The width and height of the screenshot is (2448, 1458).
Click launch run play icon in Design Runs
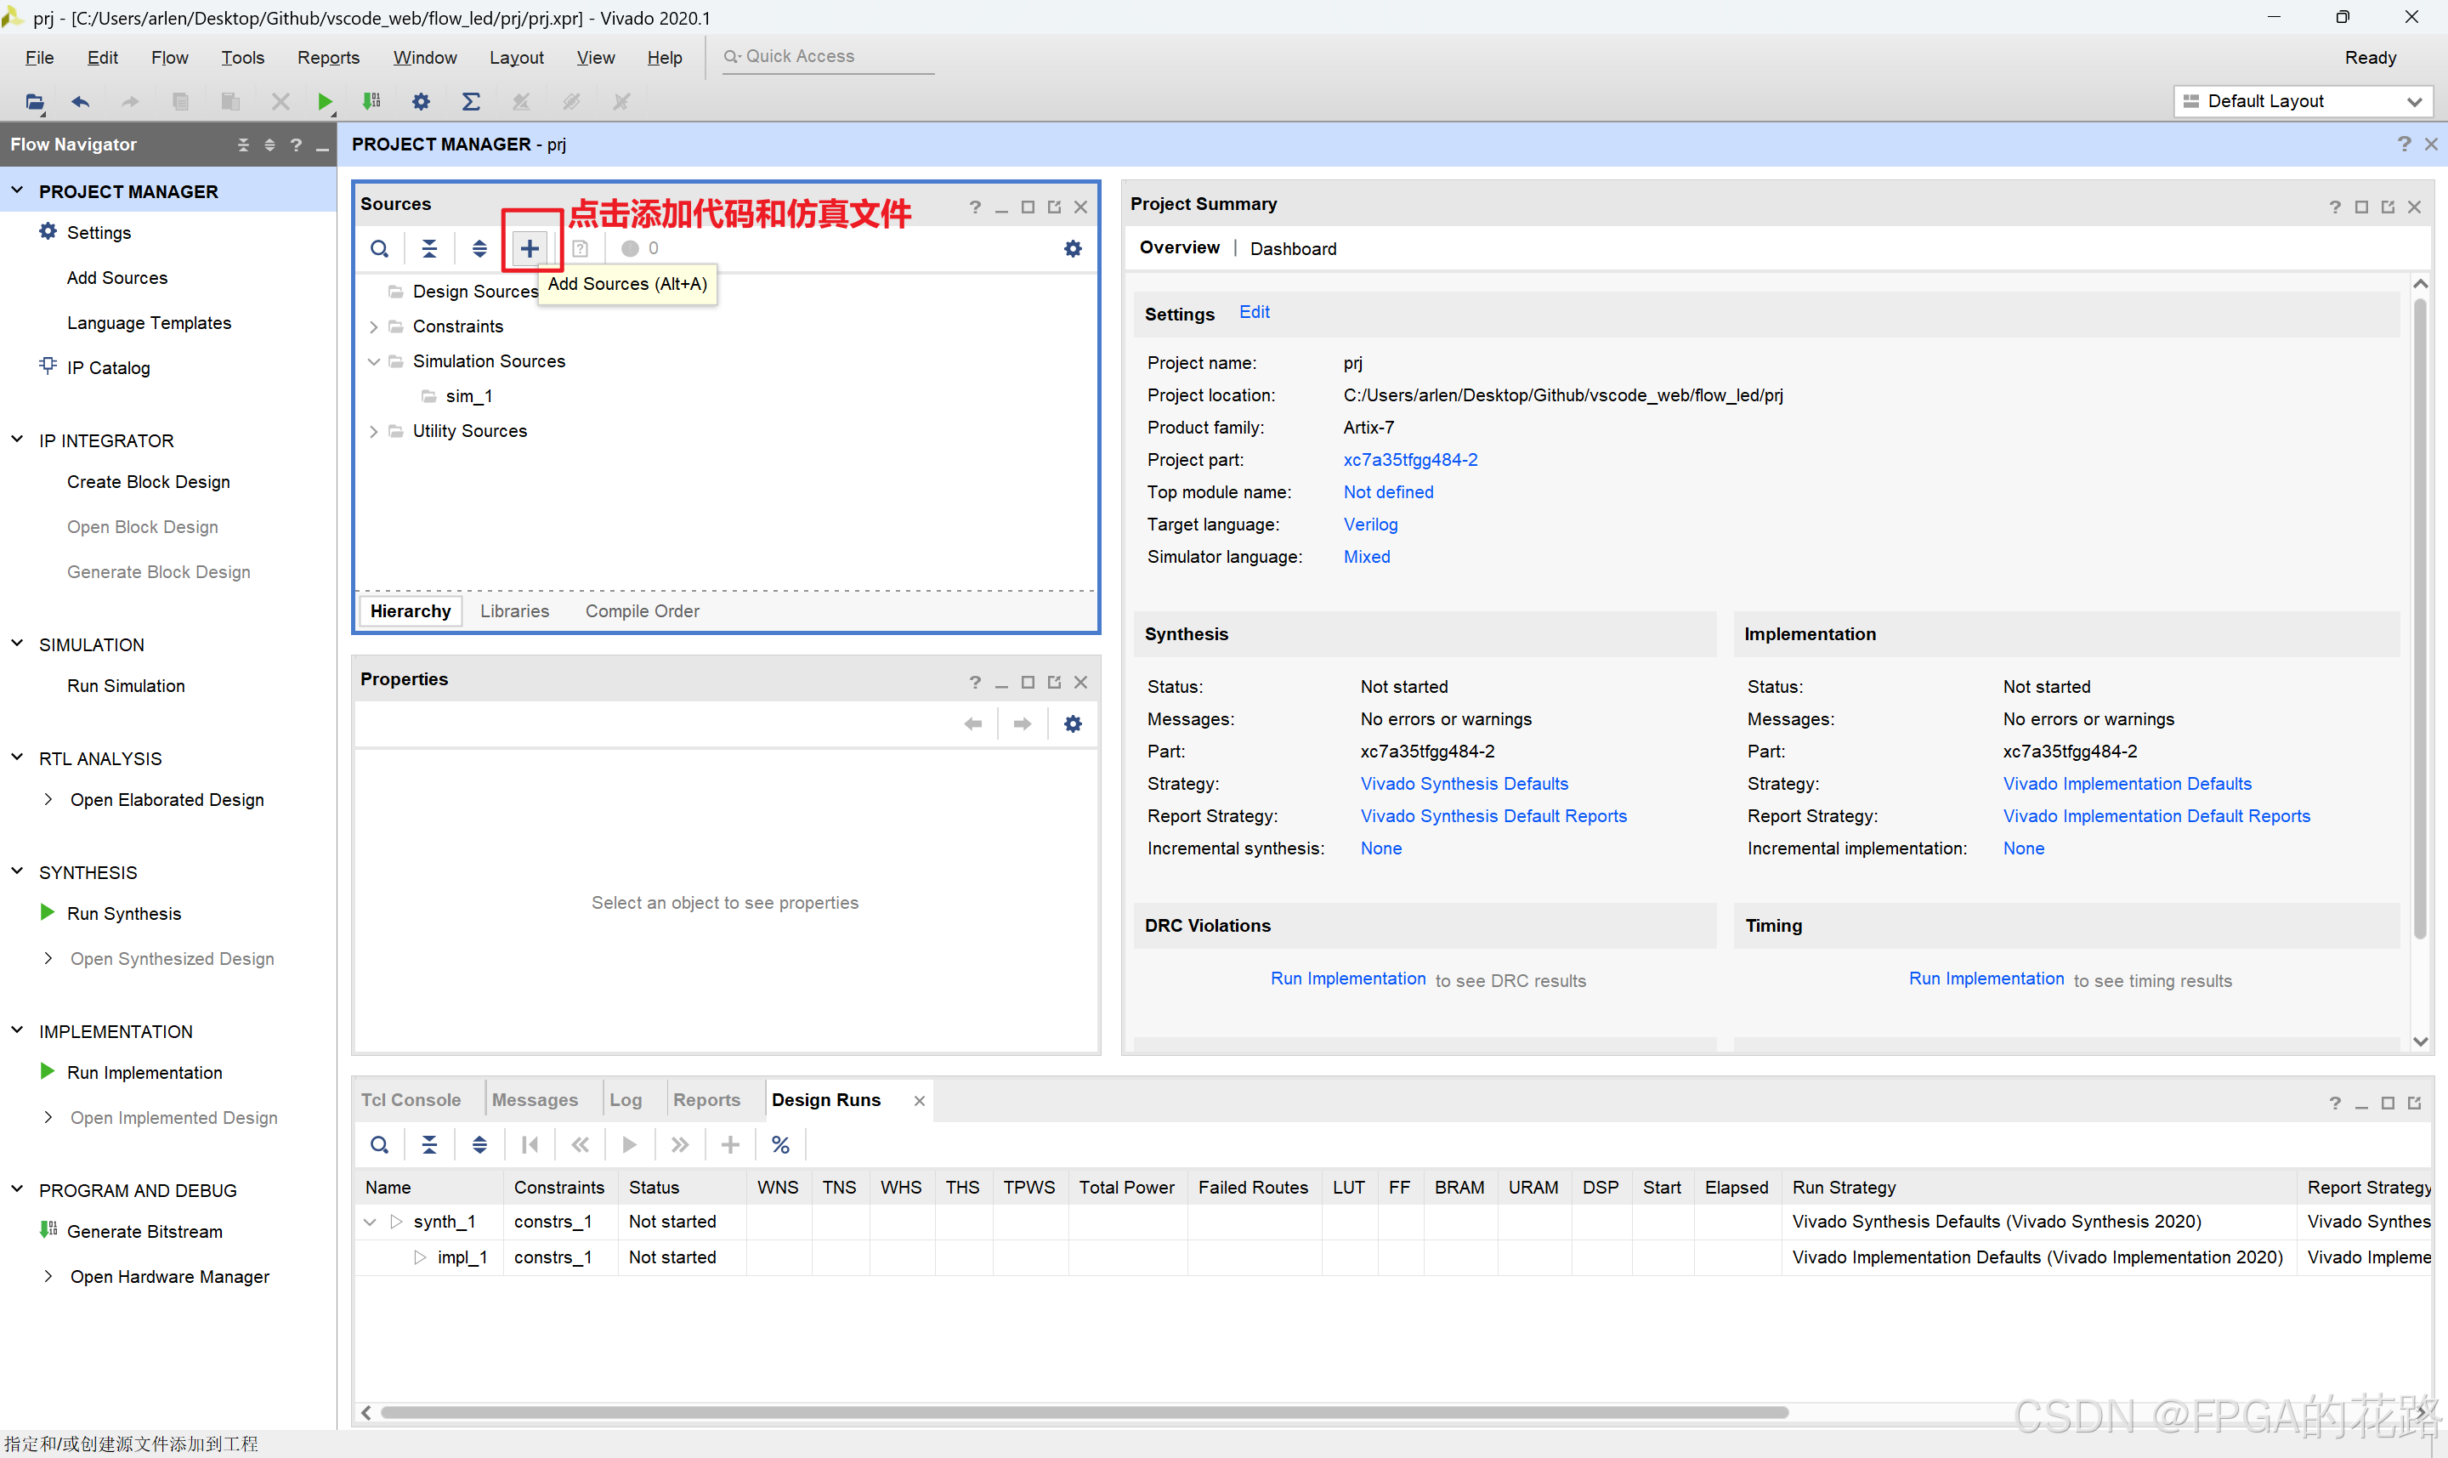click(630, 1144)
